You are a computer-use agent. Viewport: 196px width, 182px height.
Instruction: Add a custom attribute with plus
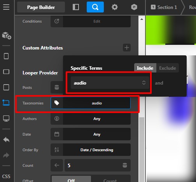click(x=127, y=48)
